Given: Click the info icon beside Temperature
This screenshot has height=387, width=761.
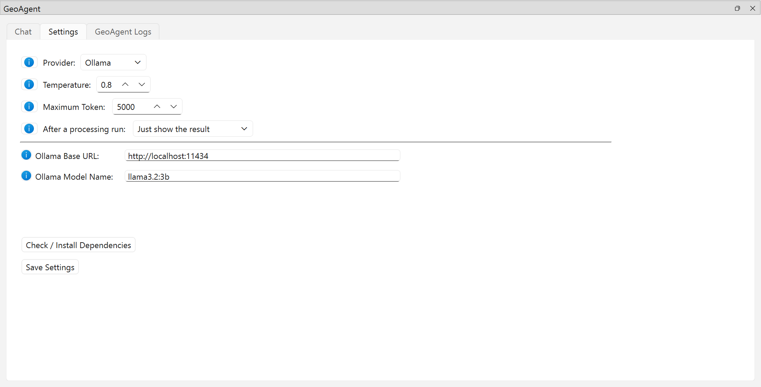Looking at the screenshot, I should pos(29,85).
